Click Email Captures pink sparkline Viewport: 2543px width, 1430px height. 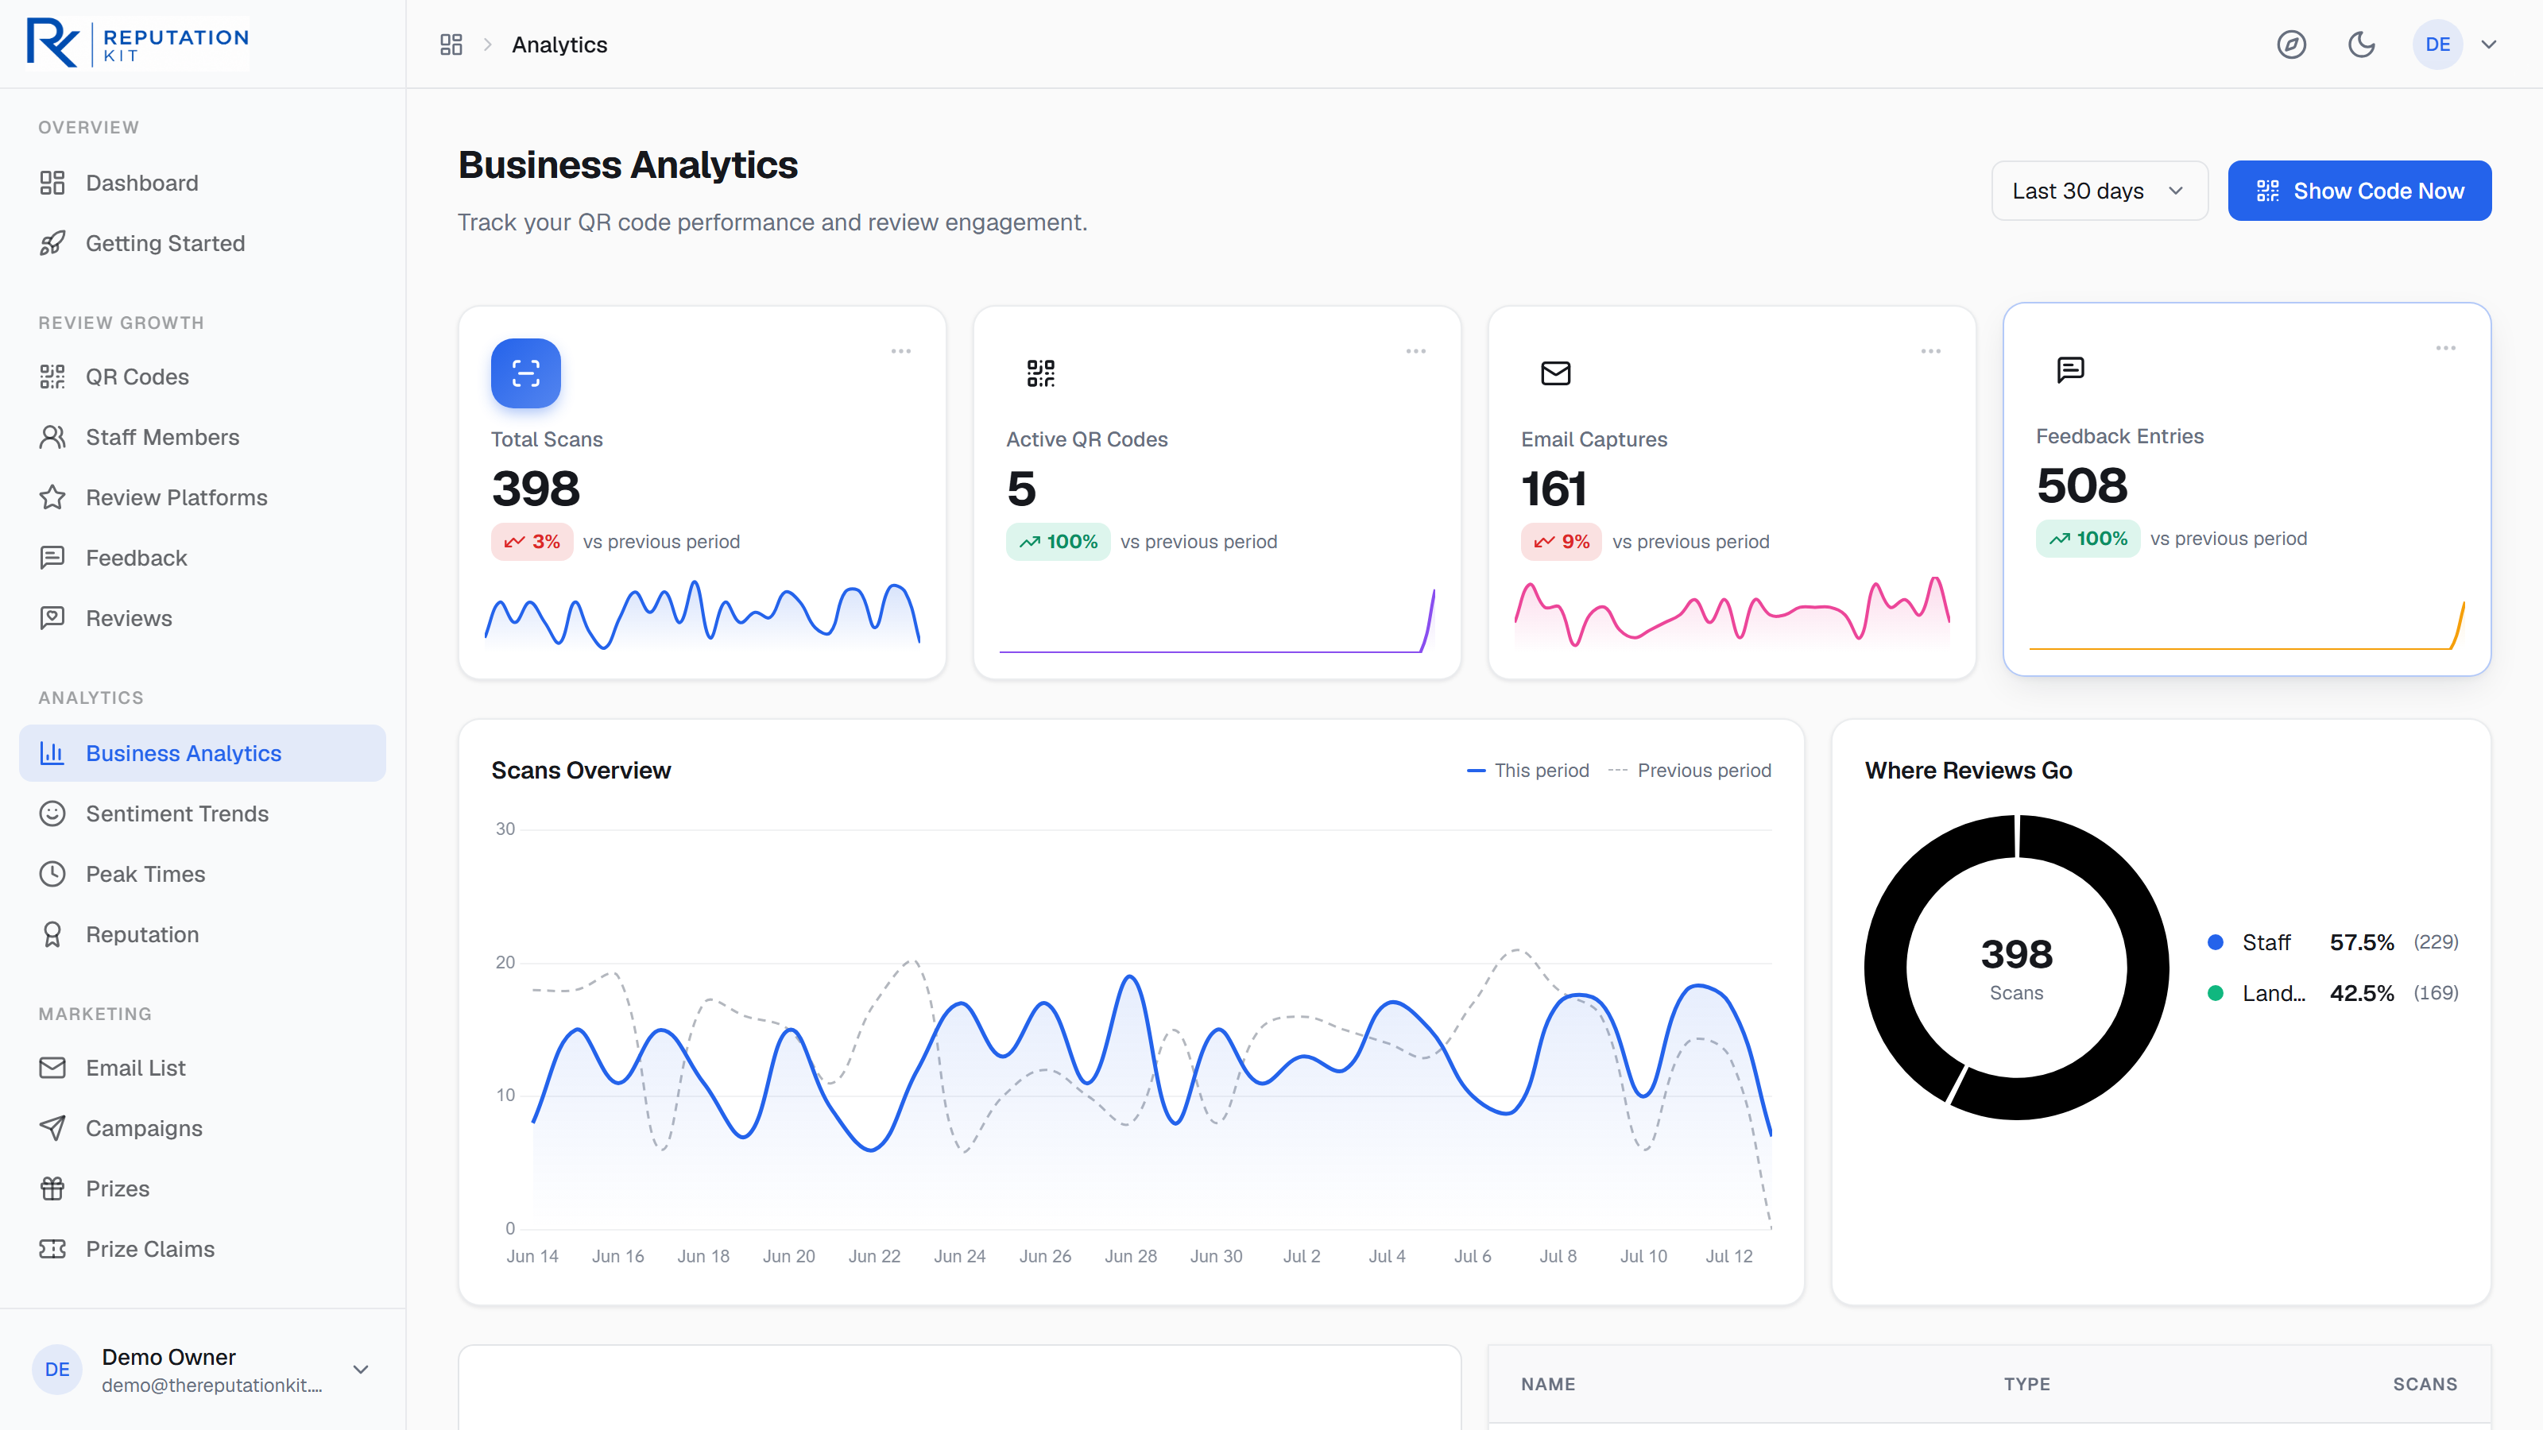(1732, 613)
